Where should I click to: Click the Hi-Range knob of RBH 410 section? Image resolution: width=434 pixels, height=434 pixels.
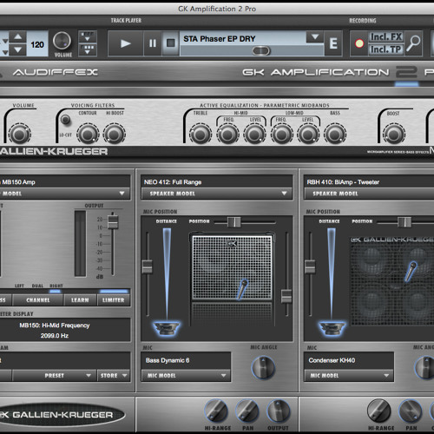379,411
